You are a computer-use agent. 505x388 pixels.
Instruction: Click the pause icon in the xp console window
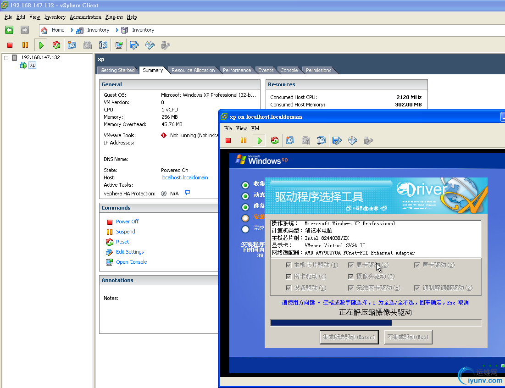[x=244, y=140]
